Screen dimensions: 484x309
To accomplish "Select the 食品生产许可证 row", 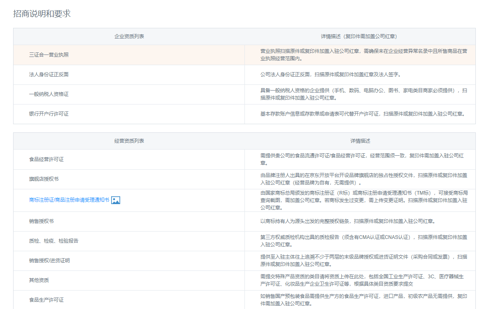I will point(244,300).
